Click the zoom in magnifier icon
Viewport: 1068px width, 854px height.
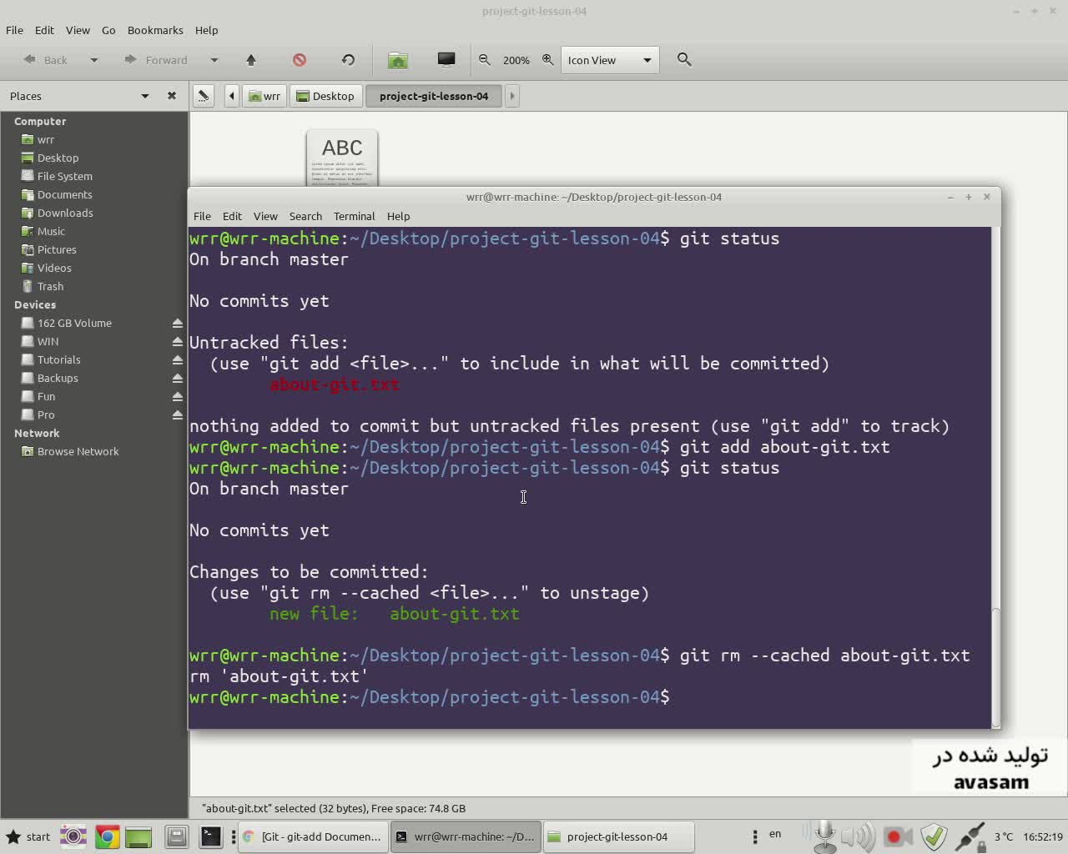click(548, 60)
